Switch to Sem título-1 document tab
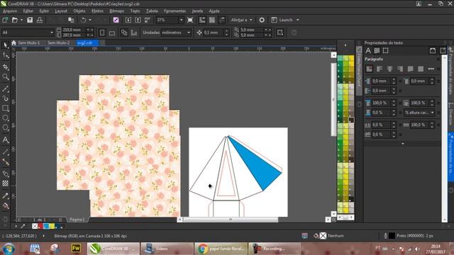Viewport: 454px width, 255px height. pyautogui.click(x=28, y=42)
